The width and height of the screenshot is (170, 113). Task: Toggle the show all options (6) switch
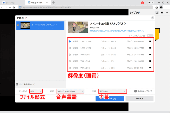point(150,36)
